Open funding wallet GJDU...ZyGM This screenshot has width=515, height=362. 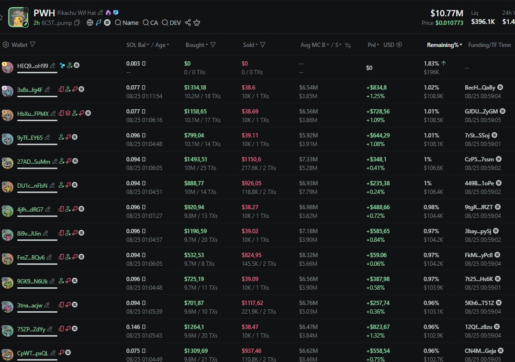481,112
